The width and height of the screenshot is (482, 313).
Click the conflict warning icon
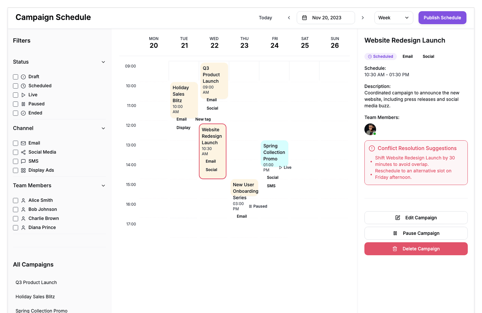tap(372, 148)
